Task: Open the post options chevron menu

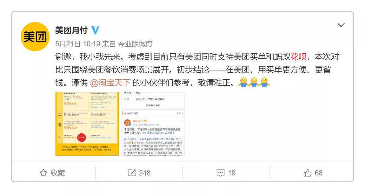Action: [341, 25]
